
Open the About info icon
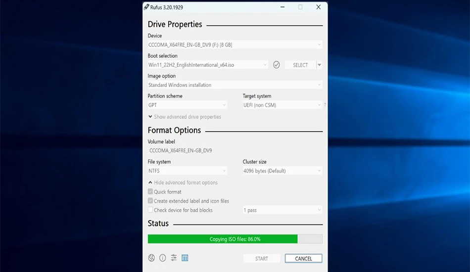pyautogui.click(x=162, y=258)
